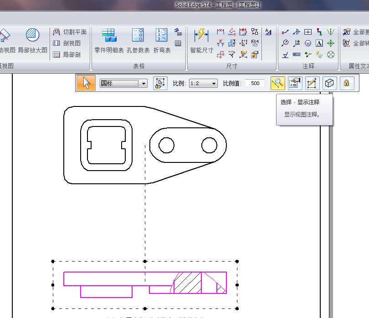Click the 尺寸 group label
Viewport: 369px width, 318px height.
(232, 66)
